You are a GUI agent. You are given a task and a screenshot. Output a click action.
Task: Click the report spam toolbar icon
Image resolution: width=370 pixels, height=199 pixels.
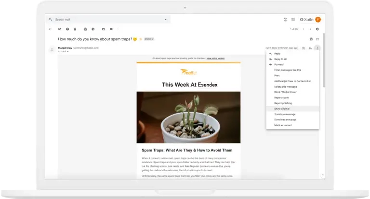click(67, 29)
